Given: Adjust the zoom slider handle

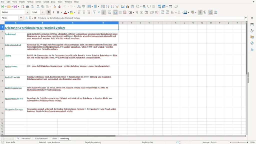Looking at the screenshot, I should (x=239, y=142).
